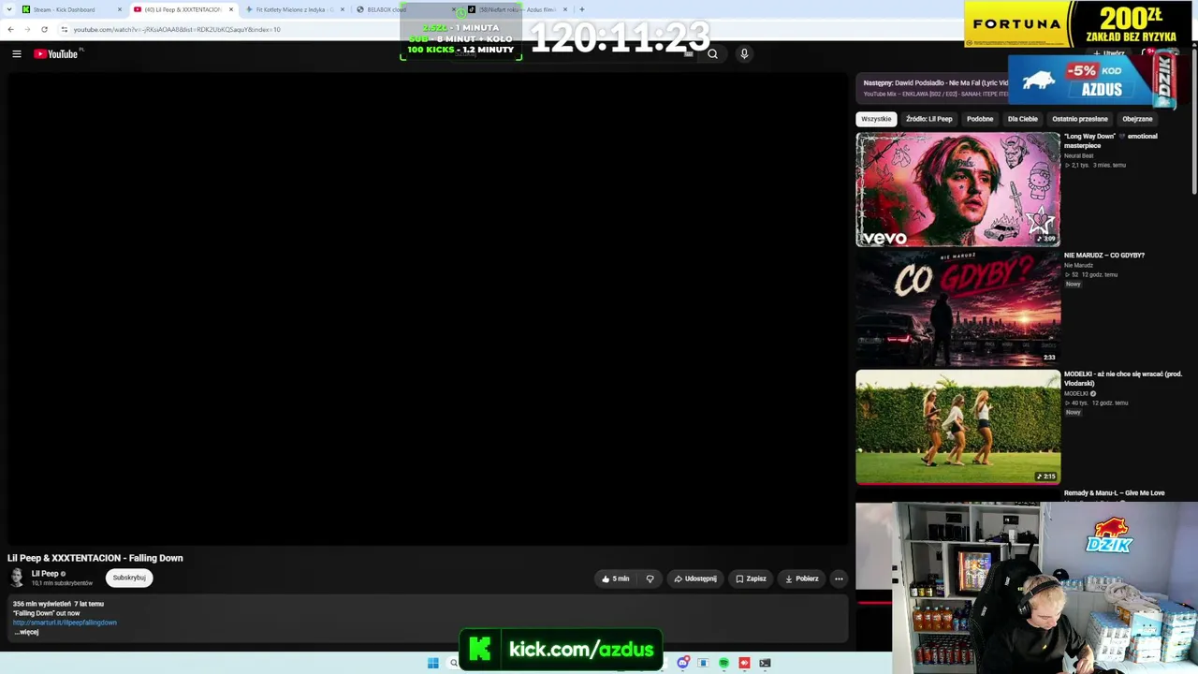Close the Lil Peep & XXXTENTACION tab
This screenshot has width=1198, height=674.
(231, 9)
